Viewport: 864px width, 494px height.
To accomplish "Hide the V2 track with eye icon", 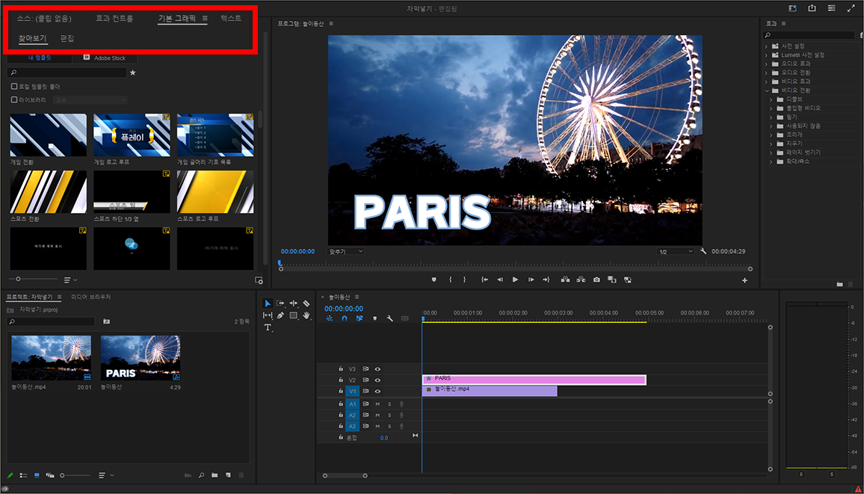I will click(377, 380).
